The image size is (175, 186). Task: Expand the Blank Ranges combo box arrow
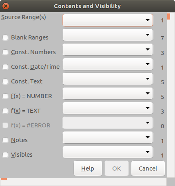coord(148,35)
